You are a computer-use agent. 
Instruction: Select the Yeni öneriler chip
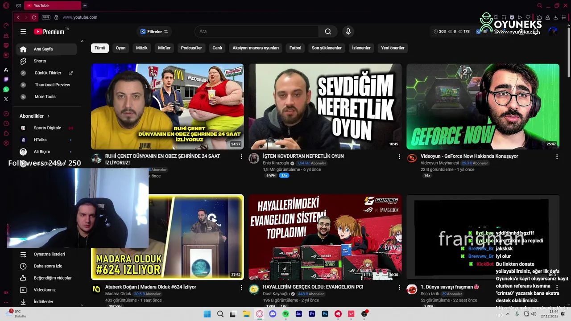pyautogui.click(x=393, y=48)
